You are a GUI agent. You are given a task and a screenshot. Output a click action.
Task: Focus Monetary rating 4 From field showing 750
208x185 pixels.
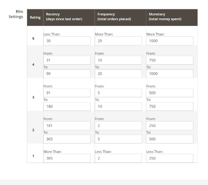(x=170, y=60)
